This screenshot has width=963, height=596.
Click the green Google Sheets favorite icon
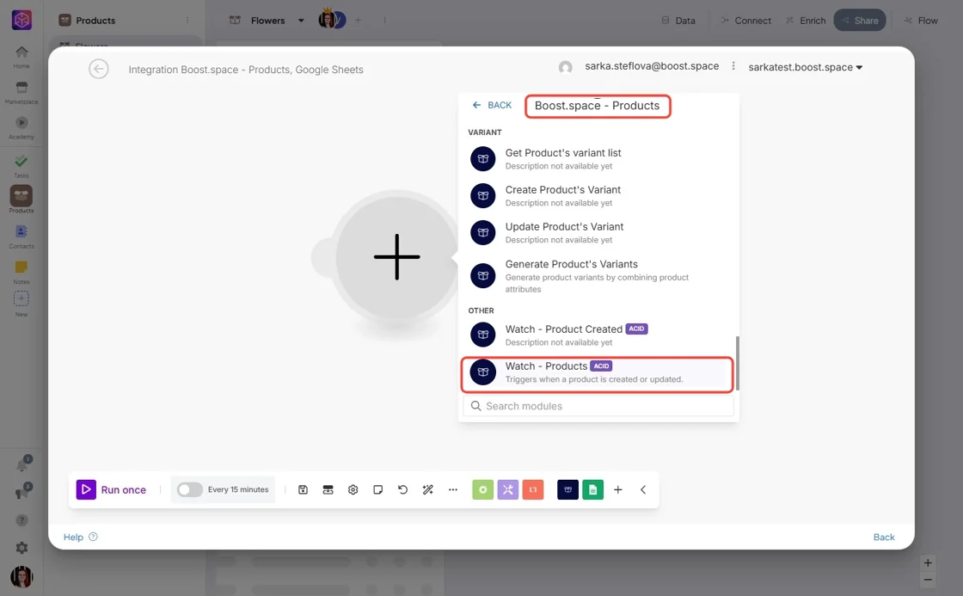pyautogui.click(x=592, y=489)
